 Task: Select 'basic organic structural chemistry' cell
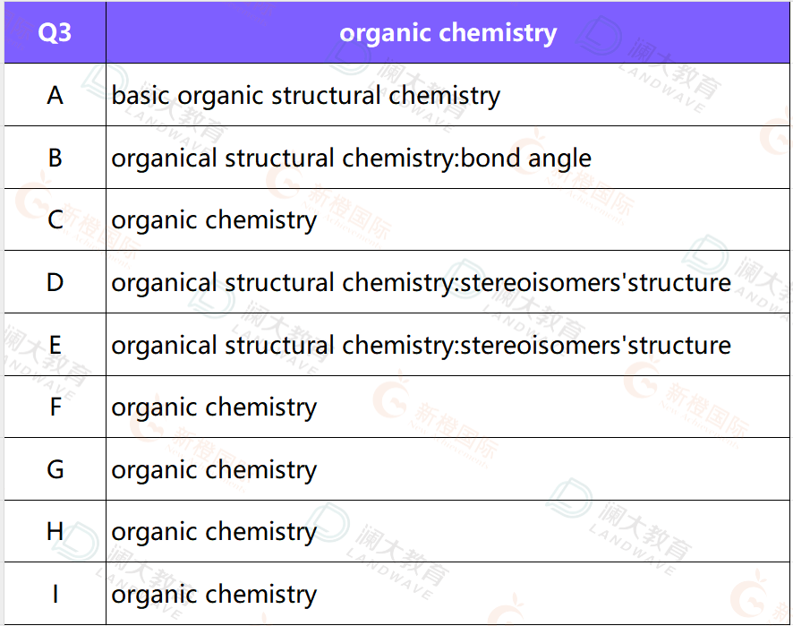tap(448, 95)
